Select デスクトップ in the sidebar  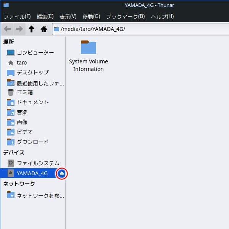click(32, 73)
